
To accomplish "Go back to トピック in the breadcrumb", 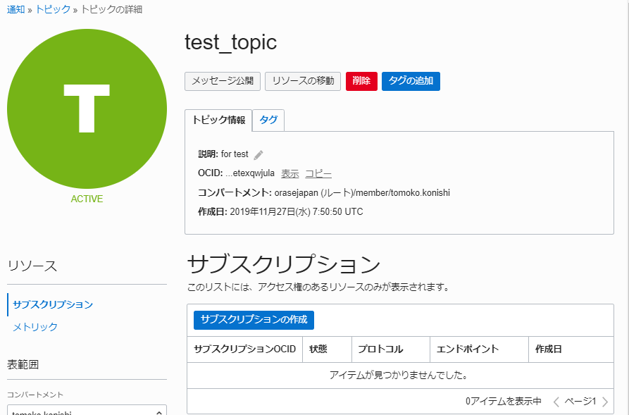I will 53,9.
